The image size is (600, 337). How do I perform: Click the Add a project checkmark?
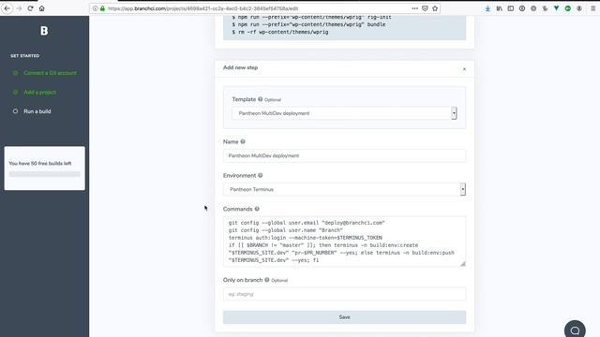click(x=15, y=92)
